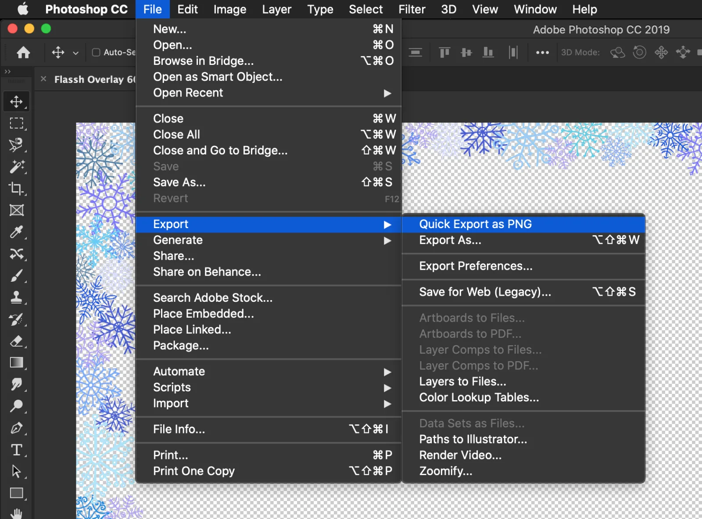Viewport: 702px width, 519px height.
Task: Expand the collapsed toolbar double-arrow
Action: (x=7, y=72)
